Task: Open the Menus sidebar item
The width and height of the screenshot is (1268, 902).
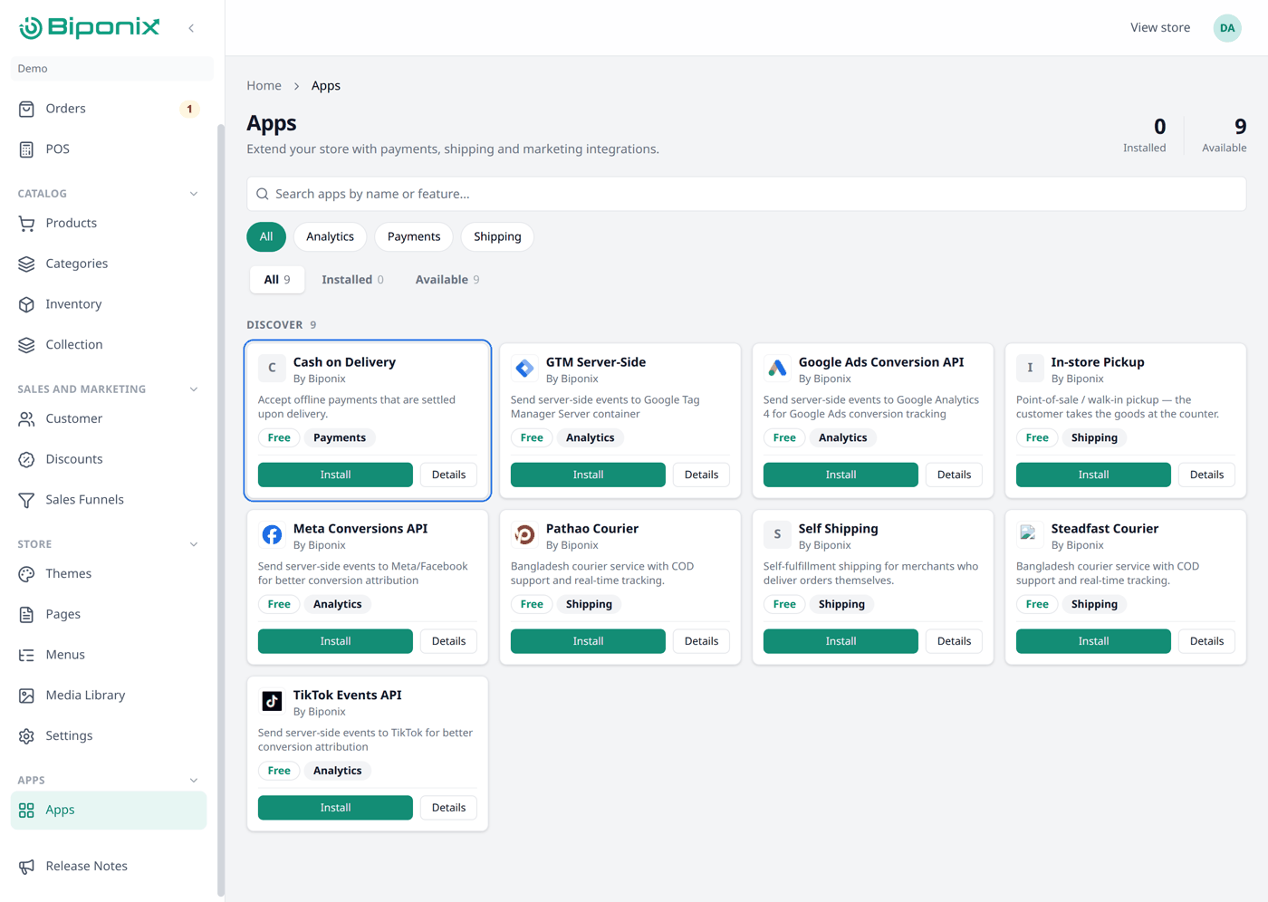Action: point(109,655)
